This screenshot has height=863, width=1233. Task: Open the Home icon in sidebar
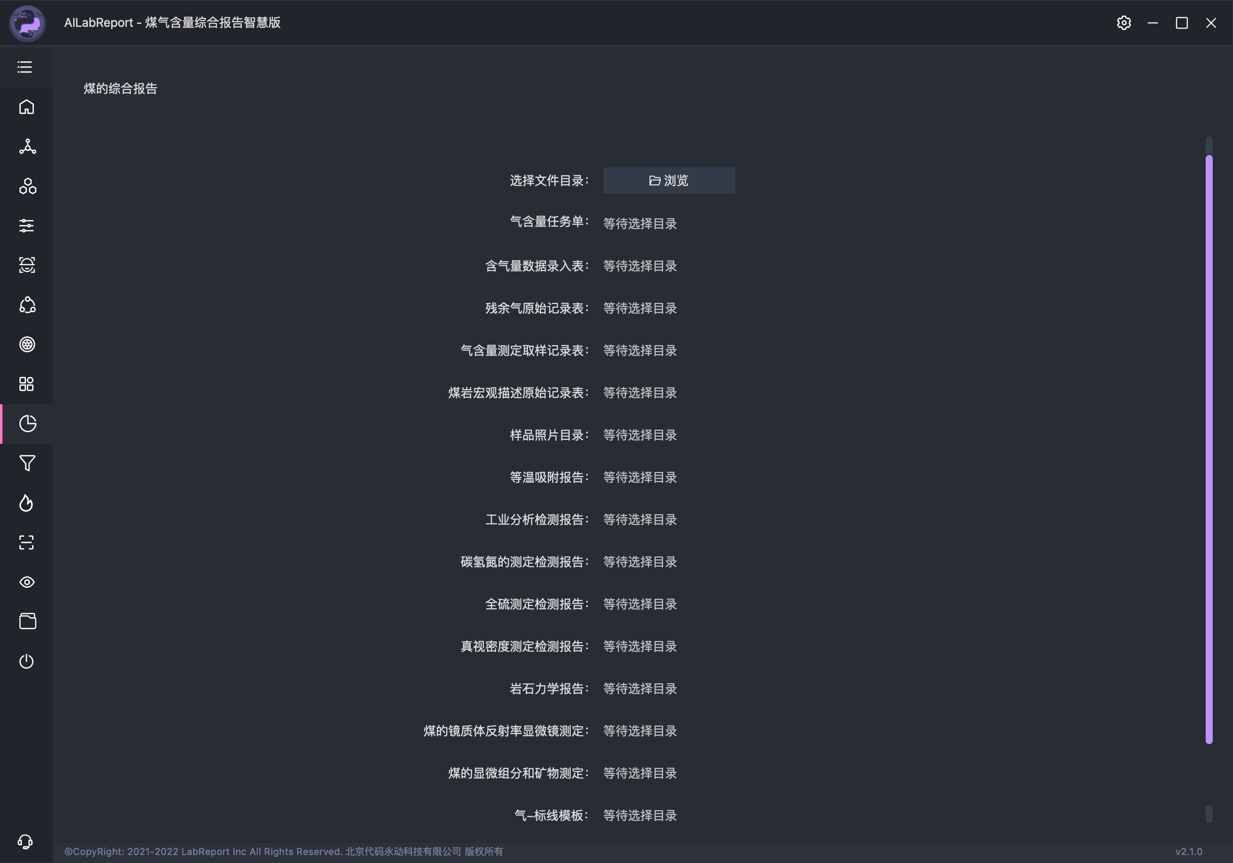click(x=26, y=107)
